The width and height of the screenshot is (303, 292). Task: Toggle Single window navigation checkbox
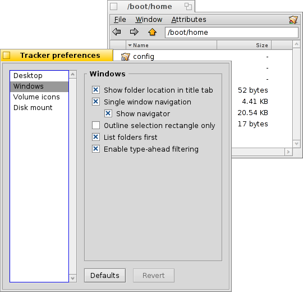pos(96,102)
